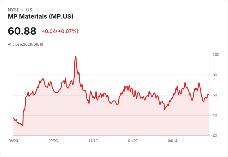
Task: Click the 40 price axis label
Action: 215,115
